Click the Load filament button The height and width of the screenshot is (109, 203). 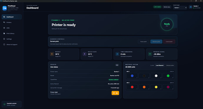(159, 65)
